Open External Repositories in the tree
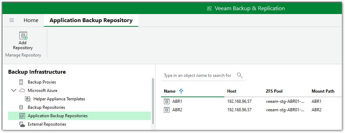The height and width of the screenshot is (133, 345). click(x=47, y=124)
